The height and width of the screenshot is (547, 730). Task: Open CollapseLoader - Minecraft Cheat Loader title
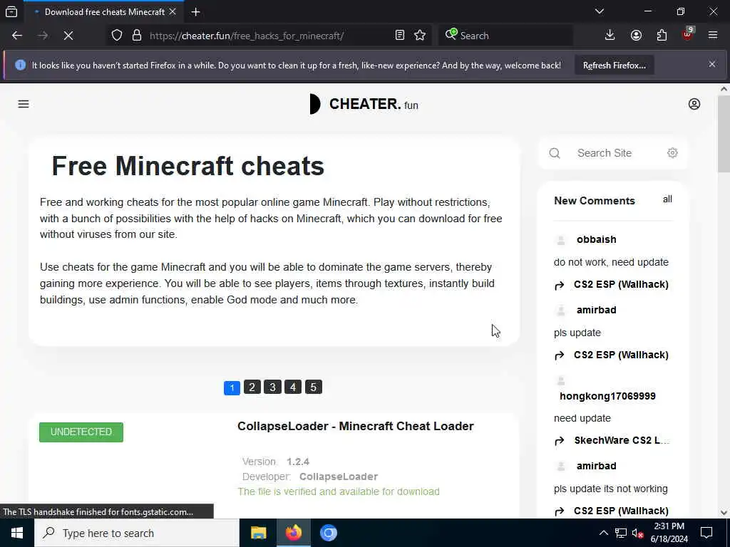356,426
